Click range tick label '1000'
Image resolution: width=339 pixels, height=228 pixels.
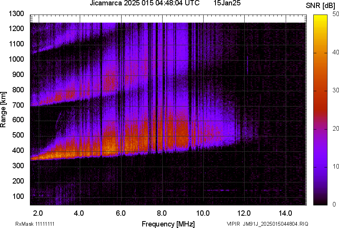(16, 59)
